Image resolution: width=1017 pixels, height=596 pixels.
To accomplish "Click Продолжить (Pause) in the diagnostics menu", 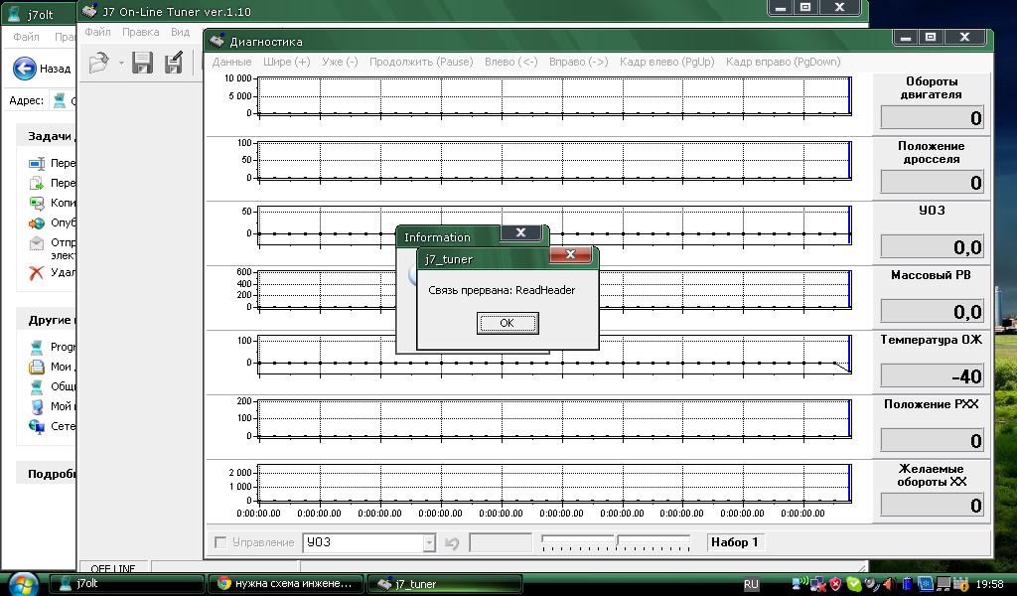I will pos(420,62).
